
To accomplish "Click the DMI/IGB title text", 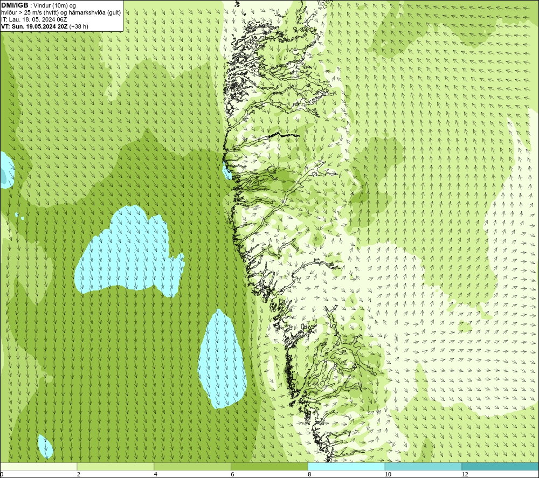I will click(x=15, y=5).
